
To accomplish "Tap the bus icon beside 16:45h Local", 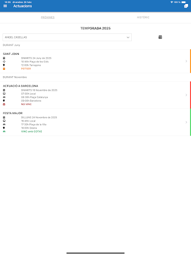I will (4, 121).
